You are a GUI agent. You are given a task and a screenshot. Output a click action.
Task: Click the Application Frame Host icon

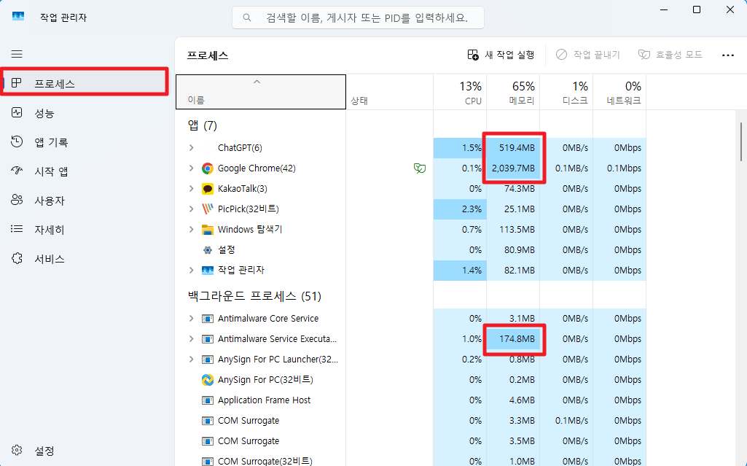[207, 400]
